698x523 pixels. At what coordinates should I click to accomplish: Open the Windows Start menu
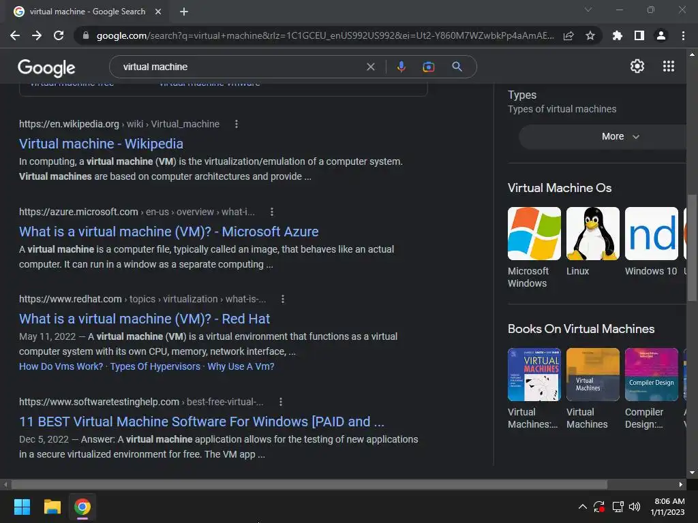(x=22, y=507)
